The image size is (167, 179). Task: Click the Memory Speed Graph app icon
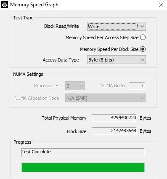point(5,5)
